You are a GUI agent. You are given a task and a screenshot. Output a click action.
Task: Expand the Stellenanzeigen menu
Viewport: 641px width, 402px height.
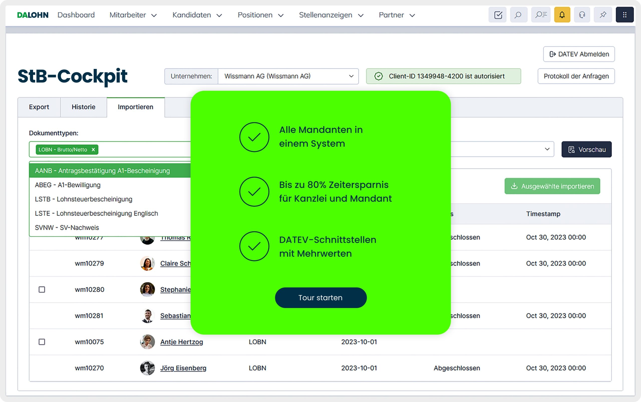331,15
